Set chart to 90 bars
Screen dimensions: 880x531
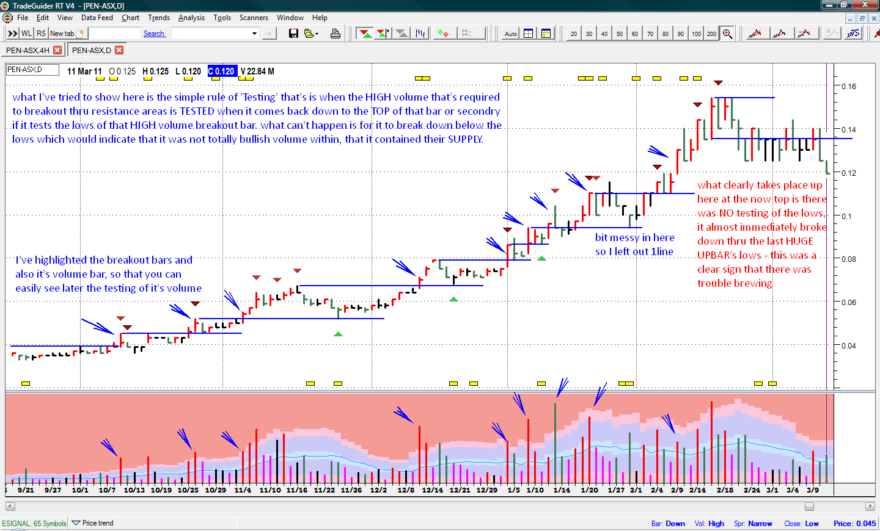pos(681,34)
